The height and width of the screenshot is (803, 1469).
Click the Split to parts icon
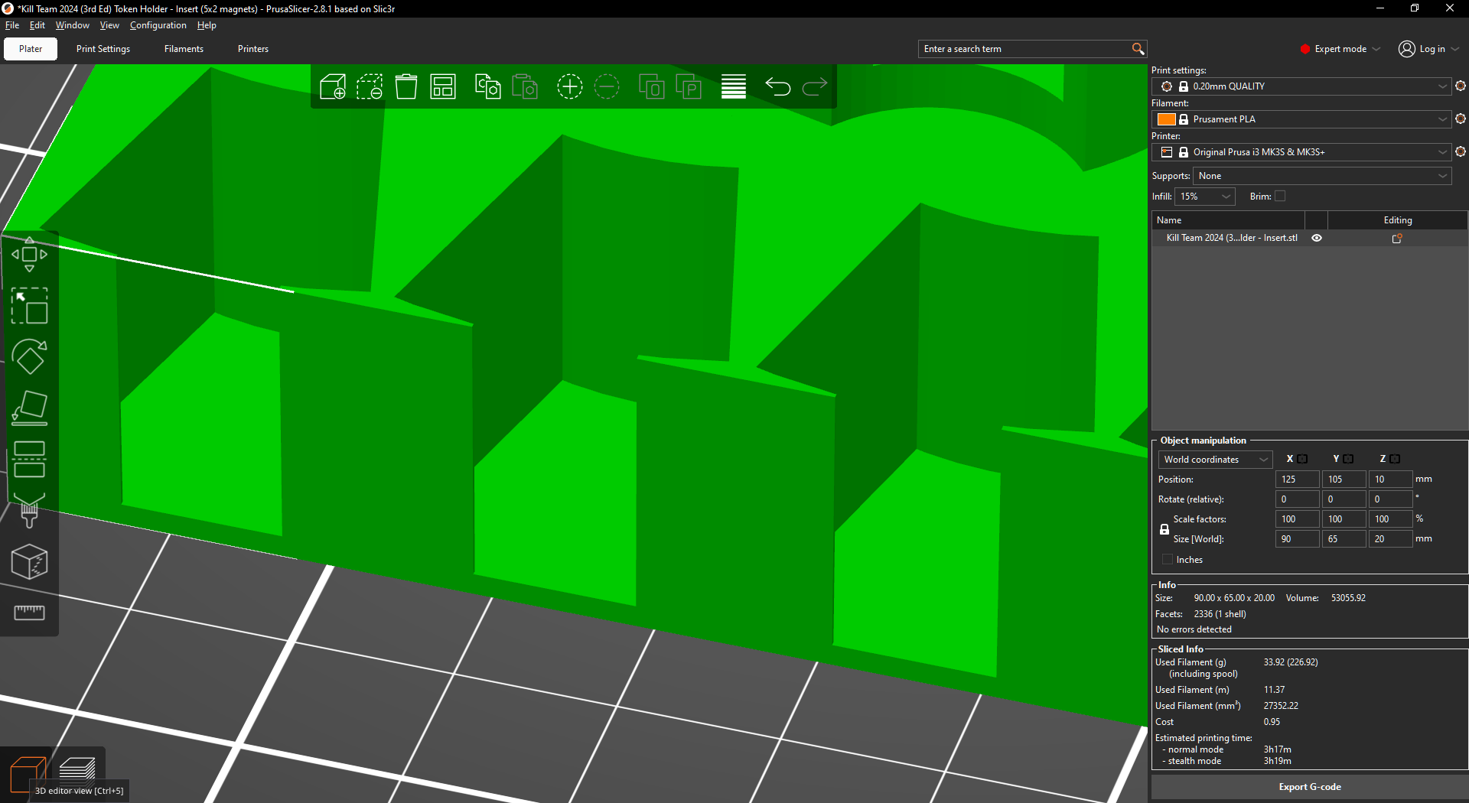coord(689,86)
